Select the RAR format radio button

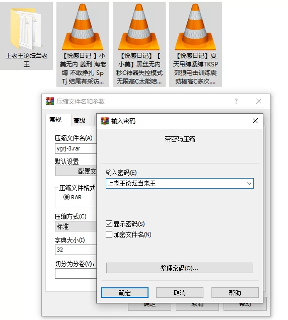click(66, 197)
